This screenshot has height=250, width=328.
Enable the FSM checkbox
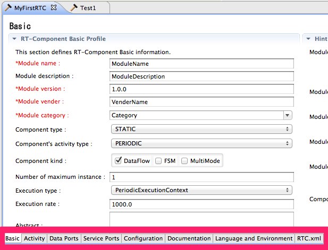point(158,161)
